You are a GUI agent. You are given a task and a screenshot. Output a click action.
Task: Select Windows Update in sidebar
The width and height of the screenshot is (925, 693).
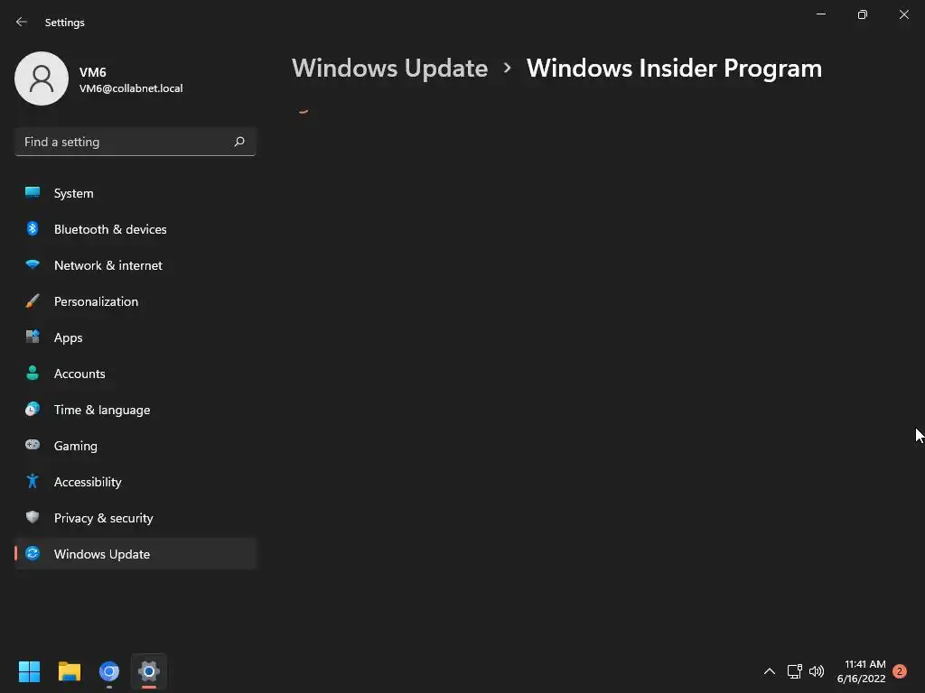(135, 554)
